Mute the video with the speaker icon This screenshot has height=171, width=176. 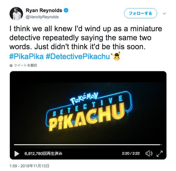149,153
